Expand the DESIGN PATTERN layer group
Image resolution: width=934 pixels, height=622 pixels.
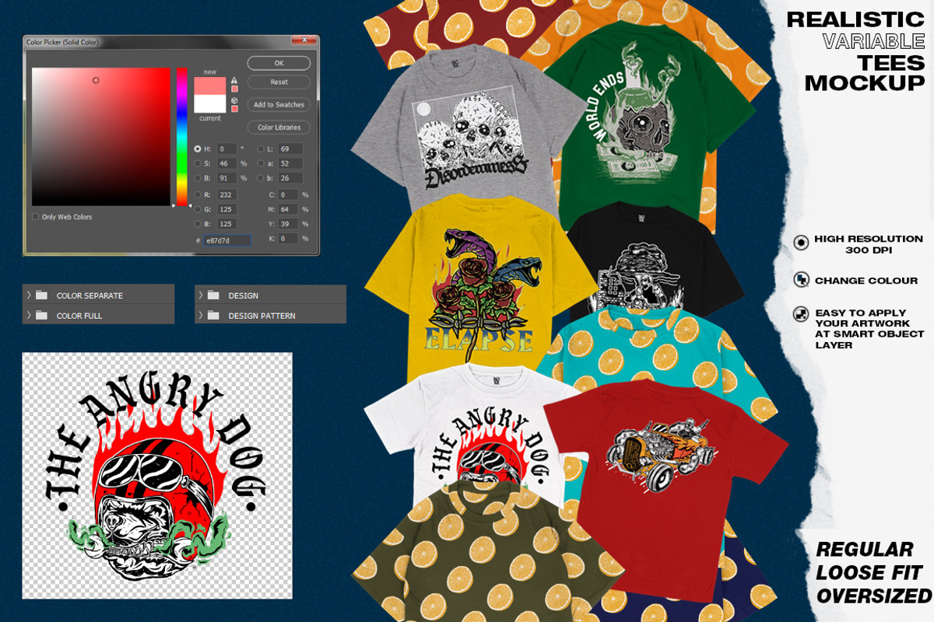(201, 316)
